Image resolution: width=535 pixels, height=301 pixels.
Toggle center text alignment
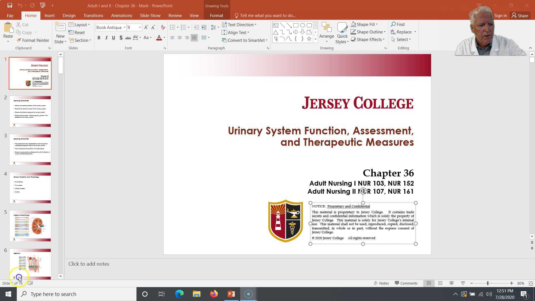click(180, 37)
